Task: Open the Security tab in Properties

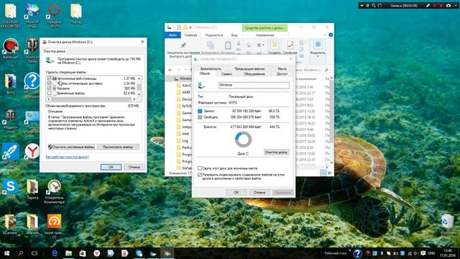Action: tap(211, 68)
